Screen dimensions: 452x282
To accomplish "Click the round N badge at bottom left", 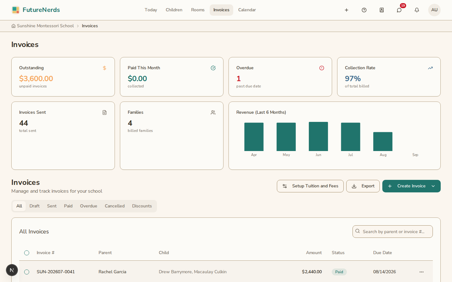I will tap(12, 270).
